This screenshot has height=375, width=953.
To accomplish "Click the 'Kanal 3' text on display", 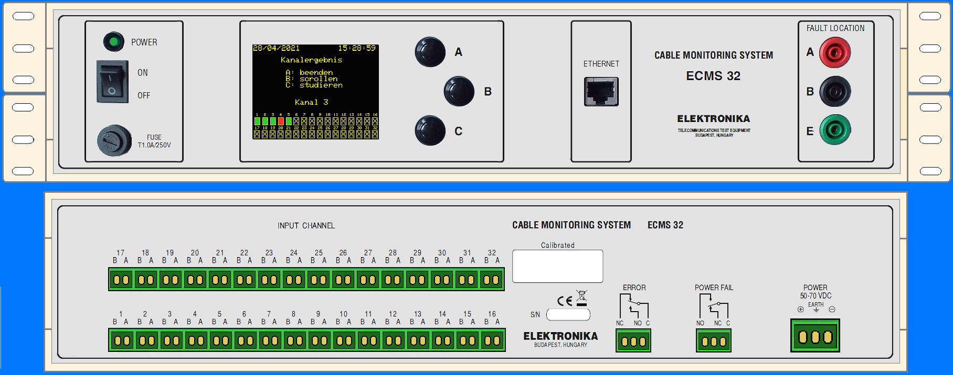I will click(311, 102).
